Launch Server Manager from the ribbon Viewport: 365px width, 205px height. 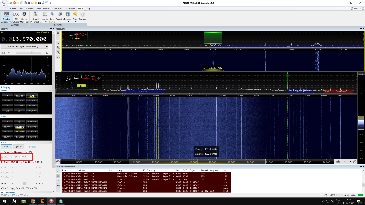coord(24,16)
